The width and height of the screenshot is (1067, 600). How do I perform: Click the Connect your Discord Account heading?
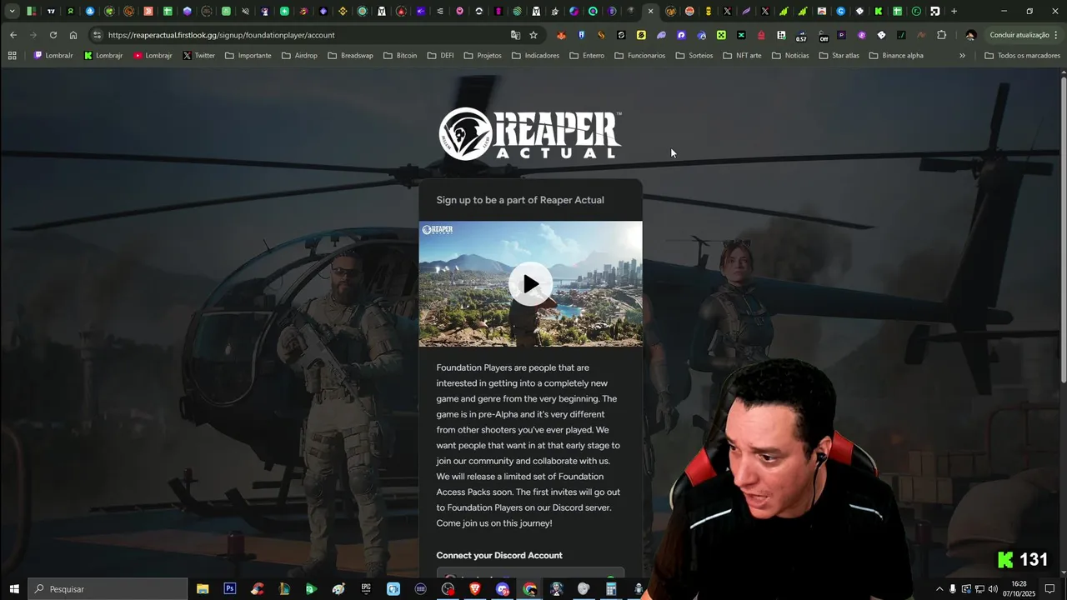pyautogui.click(x=499, y=555)
